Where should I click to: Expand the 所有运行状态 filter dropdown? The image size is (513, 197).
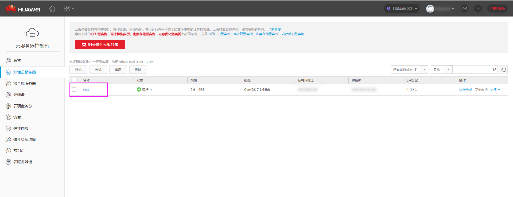pyautogui.click(x=424, y=69)
